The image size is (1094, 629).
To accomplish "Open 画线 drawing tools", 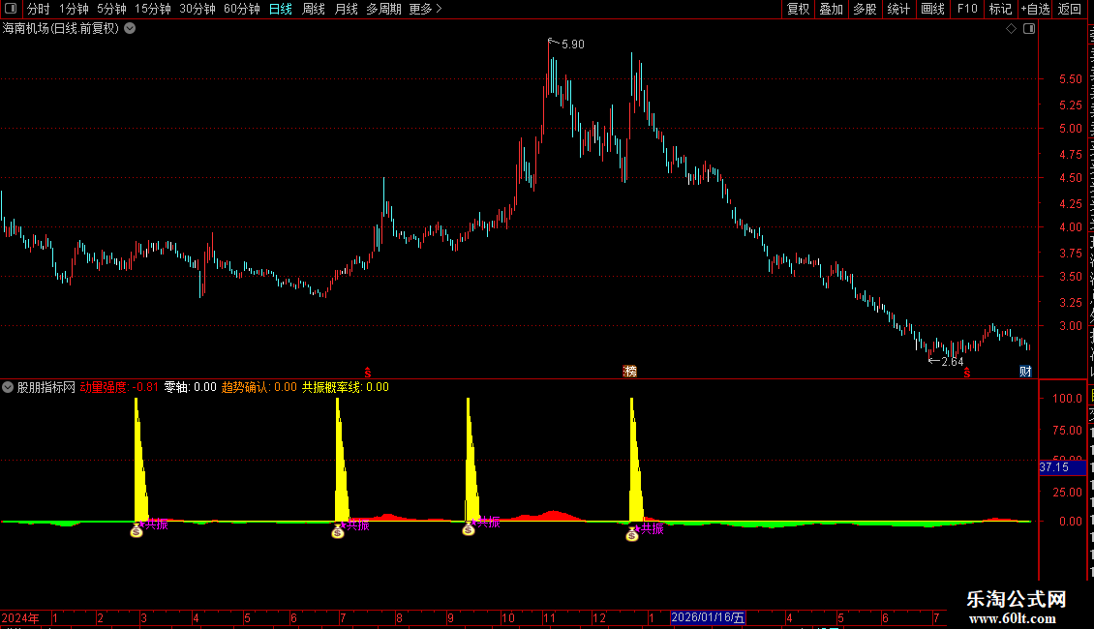I will tap(932, 9).
